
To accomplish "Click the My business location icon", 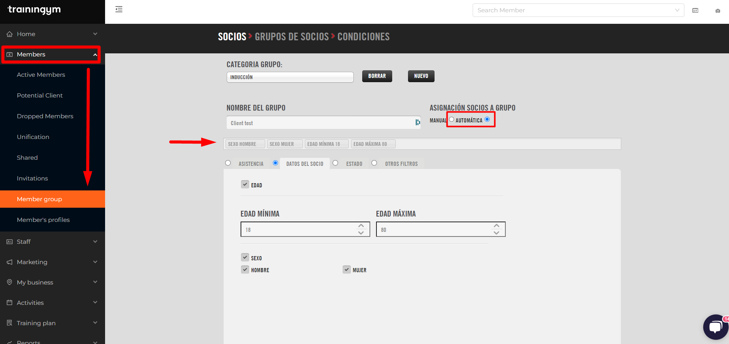I will click(10, 282).
